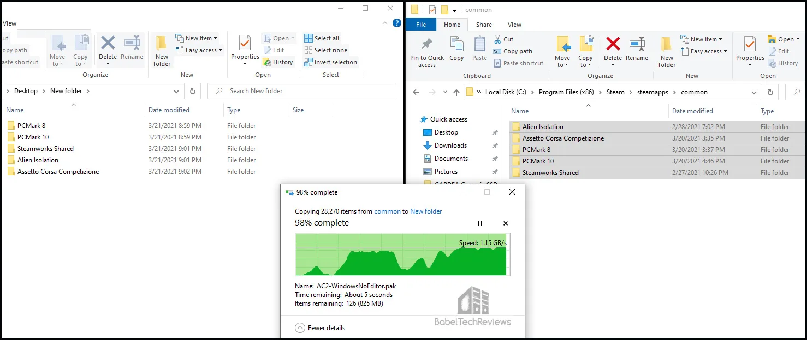Switch to the Home tab in right window
This screenshot has height=340, width=807.
pyautogui.click(x=452, y=25)
